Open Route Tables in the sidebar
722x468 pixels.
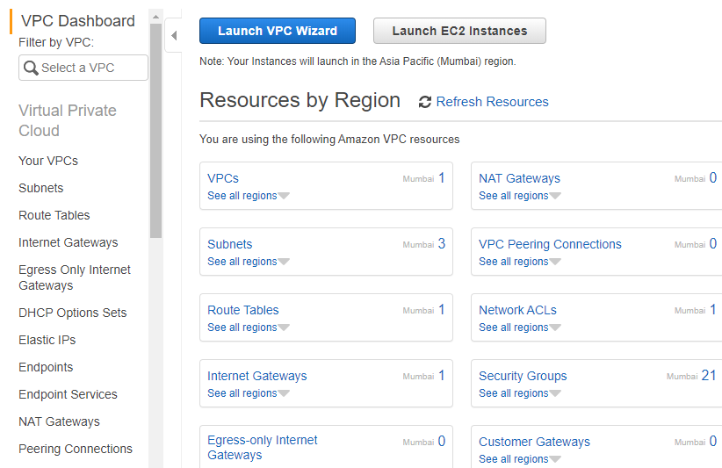pyautogui.click(x=54, y=215)
